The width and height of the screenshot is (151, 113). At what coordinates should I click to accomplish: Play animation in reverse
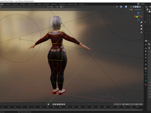(x=58, y=104)
